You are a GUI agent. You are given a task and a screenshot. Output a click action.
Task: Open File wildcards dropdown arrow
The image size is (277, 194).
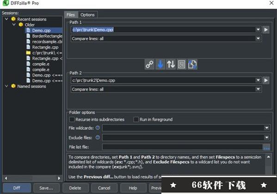tap(266, 128)
